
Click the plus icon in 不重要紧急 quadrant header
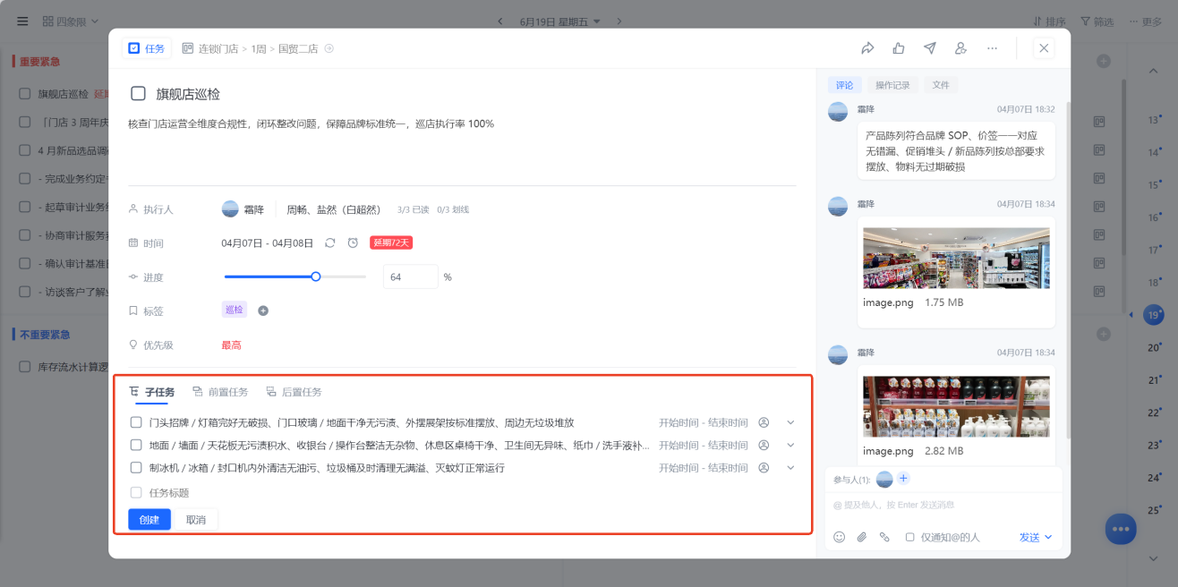click(1104, 334)
